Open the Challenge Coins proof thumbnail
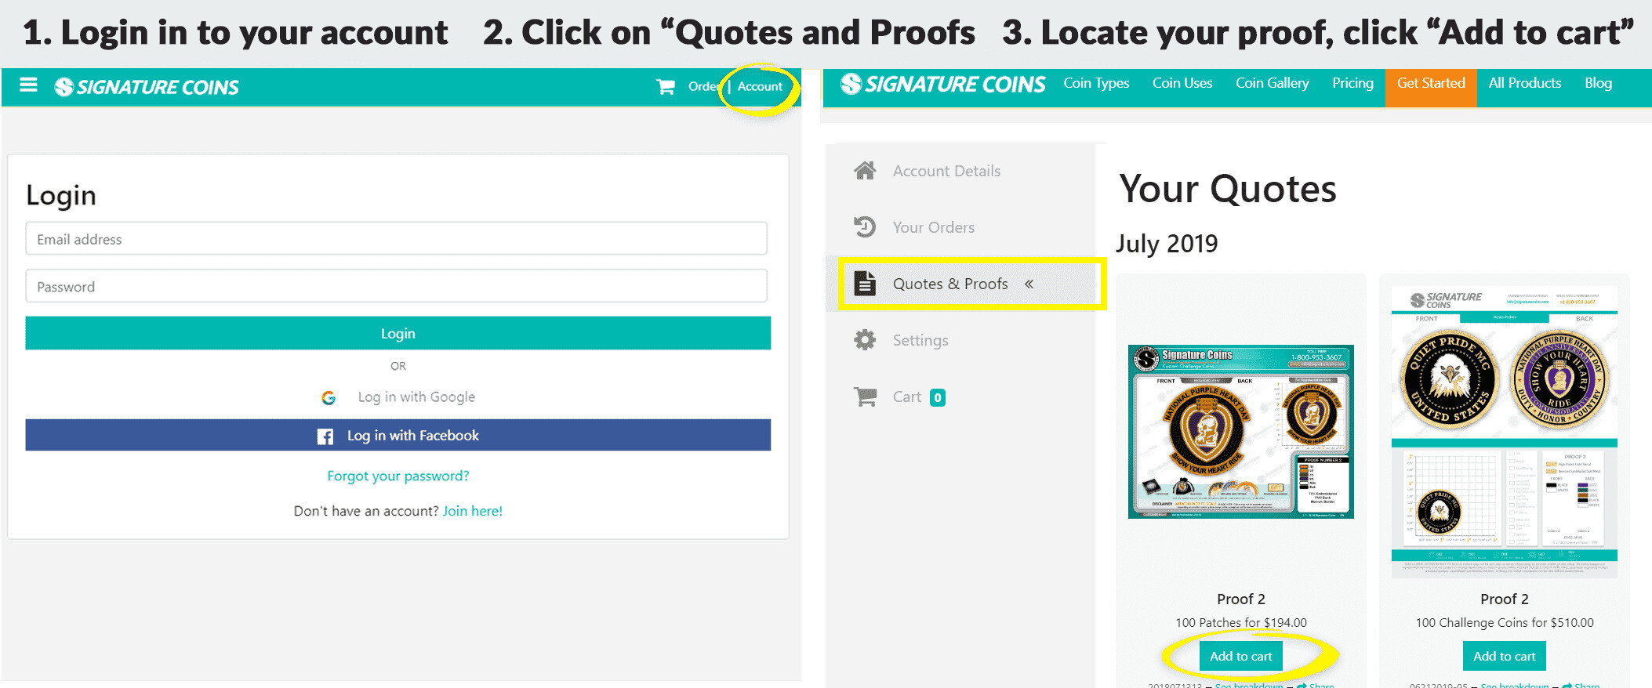 1504,431
